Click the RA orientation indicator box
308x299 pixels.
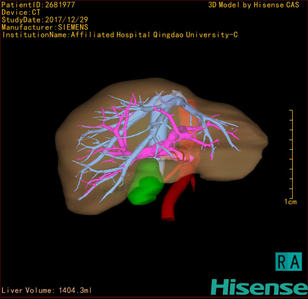click(x=288, y=261)
